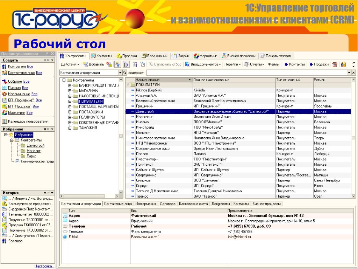Toggle the tree panel display icon
The width and height of the screenshot is (358, 269).
pyautogui.click(x=126, y=64)
